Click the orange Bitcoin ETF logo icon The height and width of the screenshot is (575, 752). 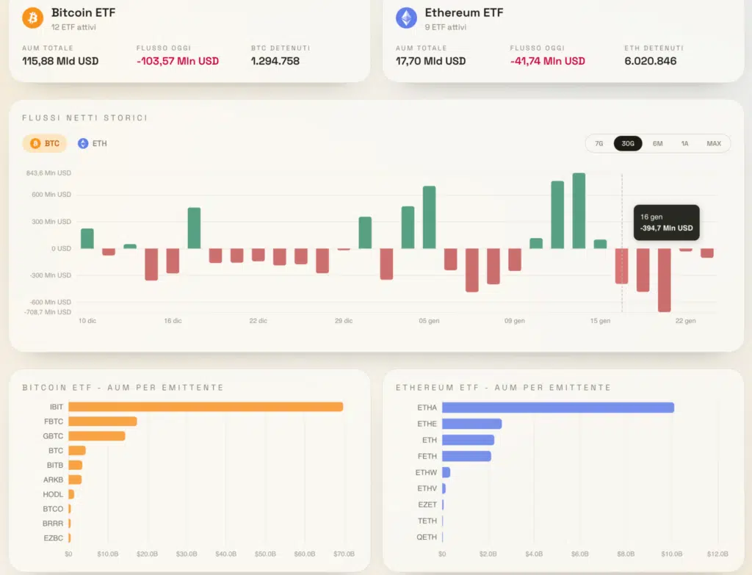32,18
